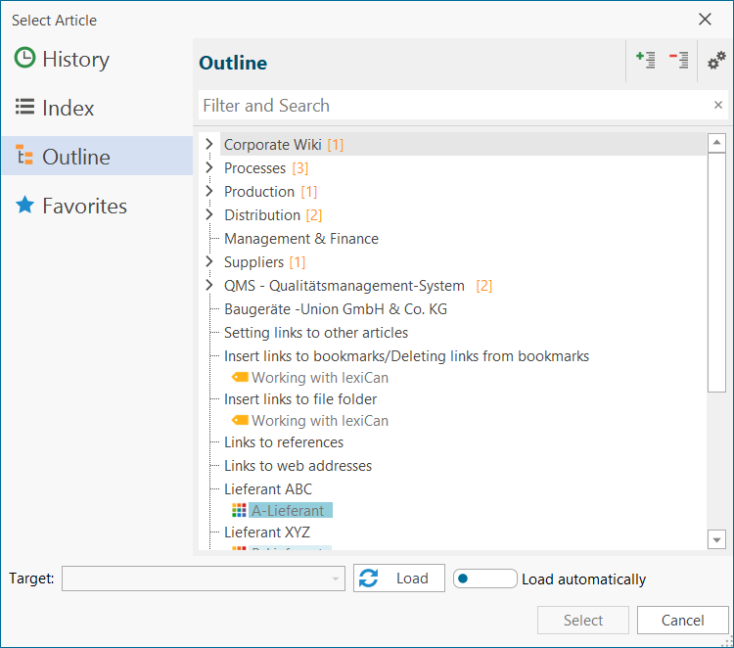Viewport: 734px width, 648px height.
Task: Open the Index tab
Action: tap(68, 108)
